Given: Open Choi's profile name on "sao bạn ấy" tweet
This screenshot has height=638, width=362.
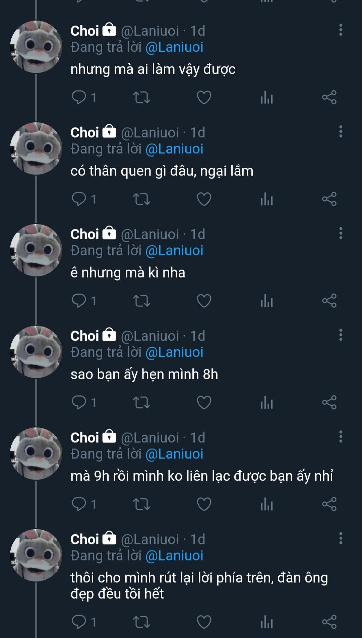Looking at the screenshot, I should (85, 336).
